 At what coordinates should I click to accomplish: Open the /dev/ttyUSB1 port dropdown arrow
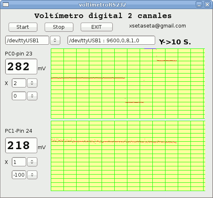tap(55, 40)
